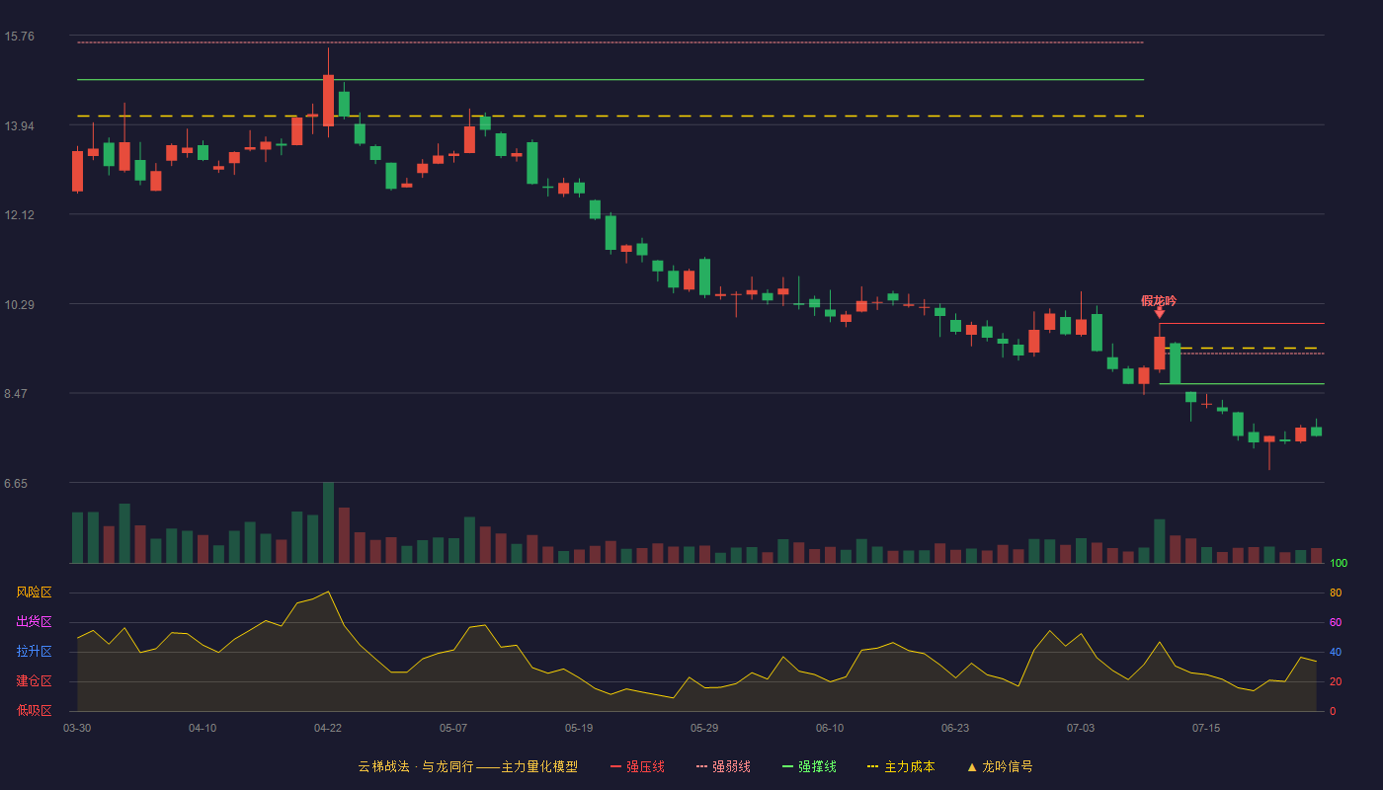Click the red arrow under 假龙吟
This screenshot has height=790, width=1383.
click(x=1160, y=313)
